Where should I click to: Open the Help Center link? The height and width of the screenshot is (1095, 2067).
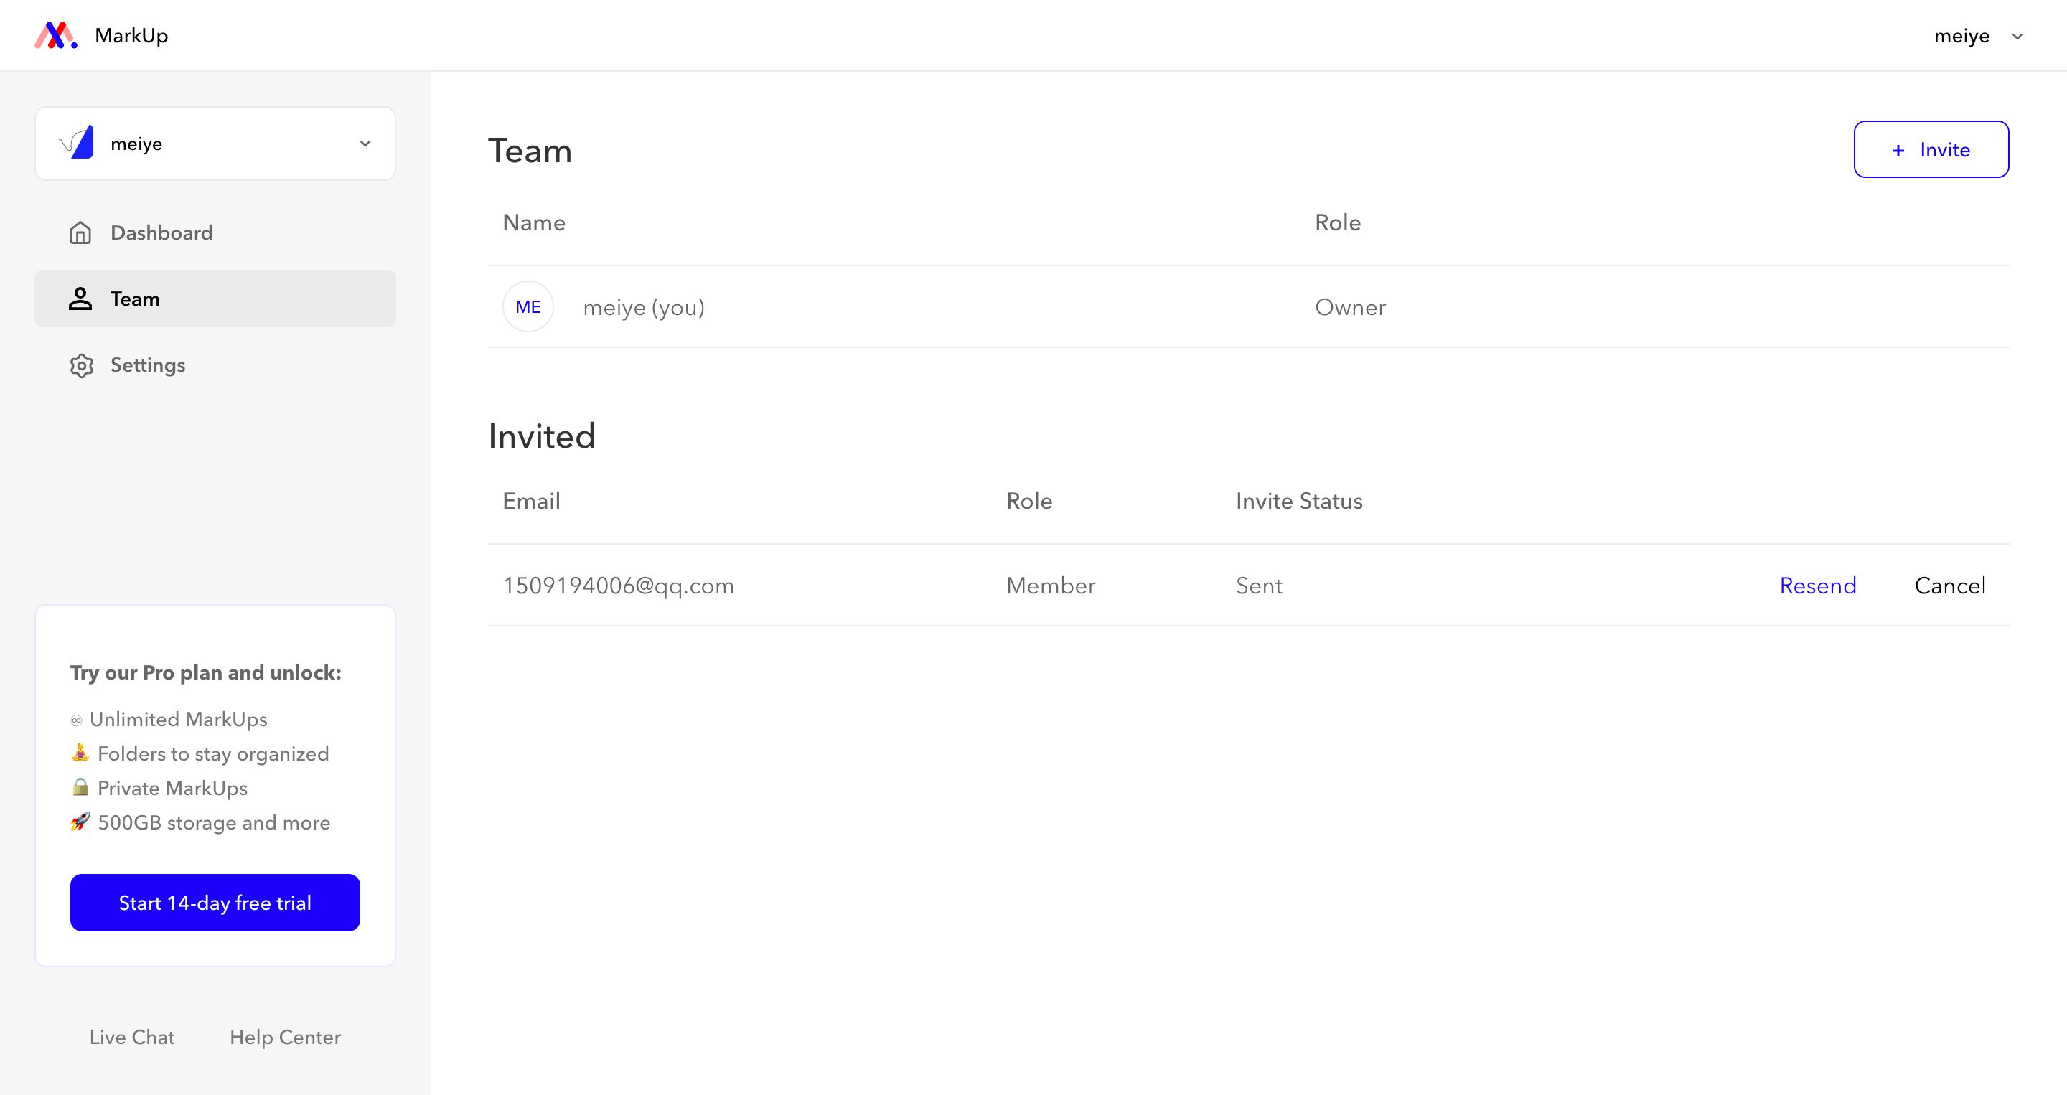pos(285,1038)
